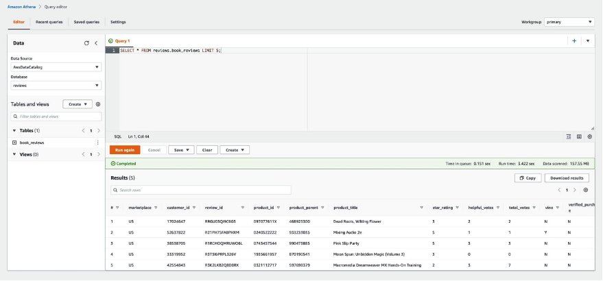The image size is (603, 281).
Task: Click the format query icon
Action: click(x=569, y=136)
